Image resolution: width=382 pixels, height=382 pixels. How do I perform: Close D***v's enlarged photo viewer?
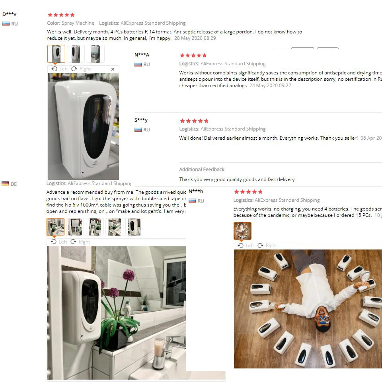113,69
